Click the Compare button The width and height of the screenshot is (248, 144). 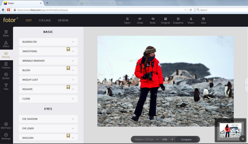[186, 139]
